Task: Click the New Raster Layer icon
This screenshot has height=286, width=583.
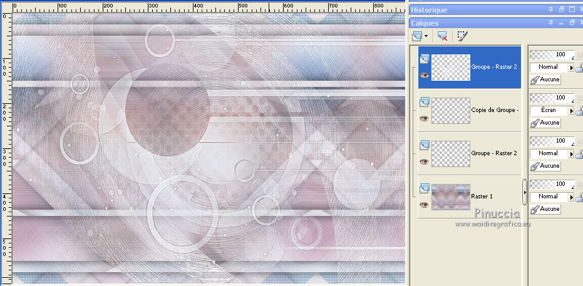Action: [418, 36]
